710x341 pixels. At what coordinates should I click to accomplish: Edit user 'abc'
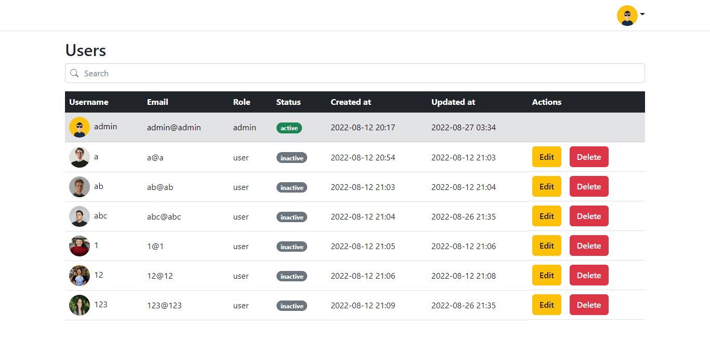(x=546, y=216)
